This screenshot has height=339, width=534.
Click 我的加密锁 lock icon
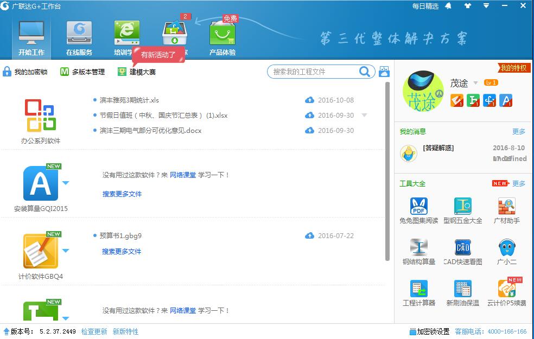pos(7,72)
